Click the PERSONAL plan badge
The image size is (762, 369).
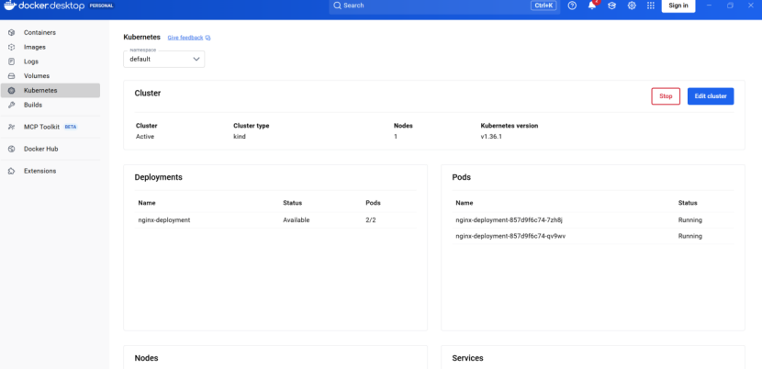[x=102, y=6]
